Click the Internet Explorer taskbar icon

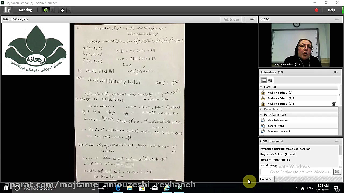coord(167,188)
